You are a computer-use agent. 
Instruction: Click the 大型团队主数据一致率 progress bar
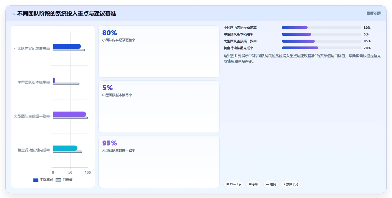(321, 41)
